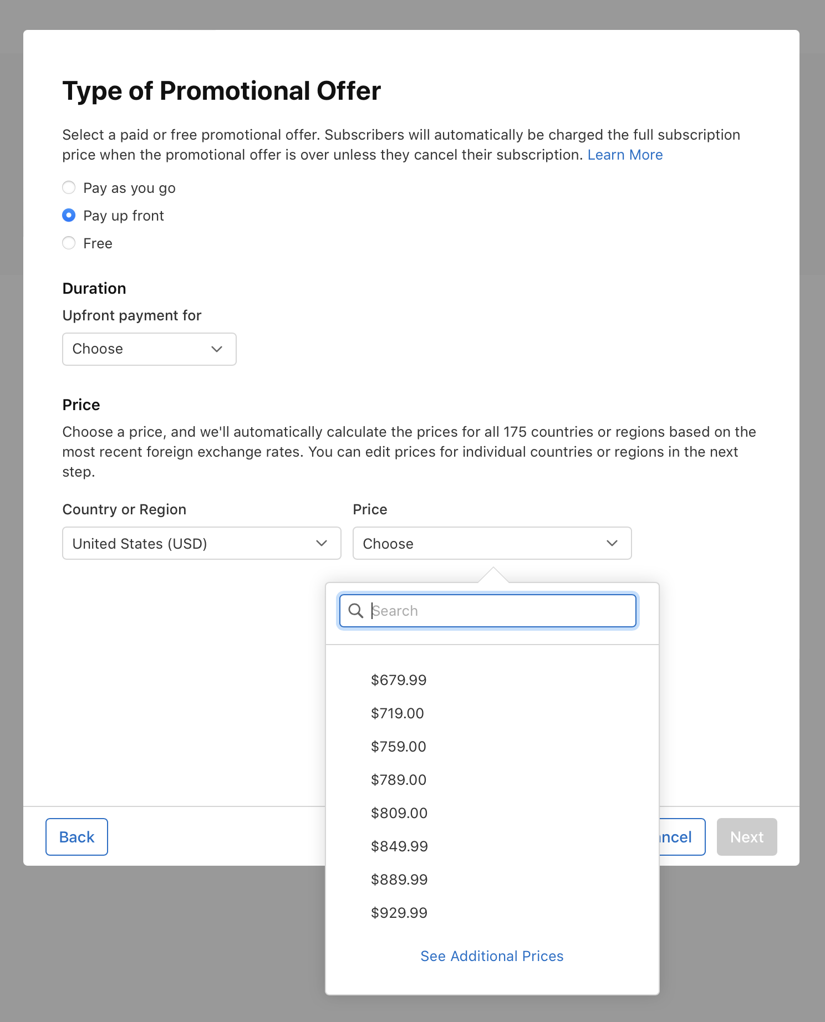Pick the $719.00 price option
Image resolution: width=825 pixels, height=1022 pixels.
tap(398, 713)
